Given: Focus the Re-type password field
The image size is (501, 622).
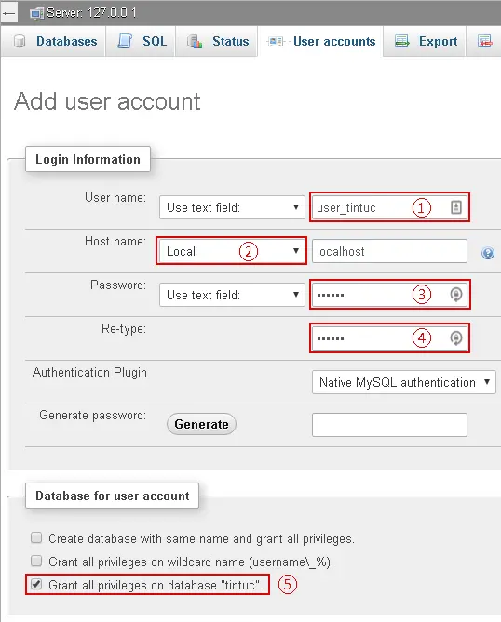Looking at the screenshot, I should coord(389,338).
